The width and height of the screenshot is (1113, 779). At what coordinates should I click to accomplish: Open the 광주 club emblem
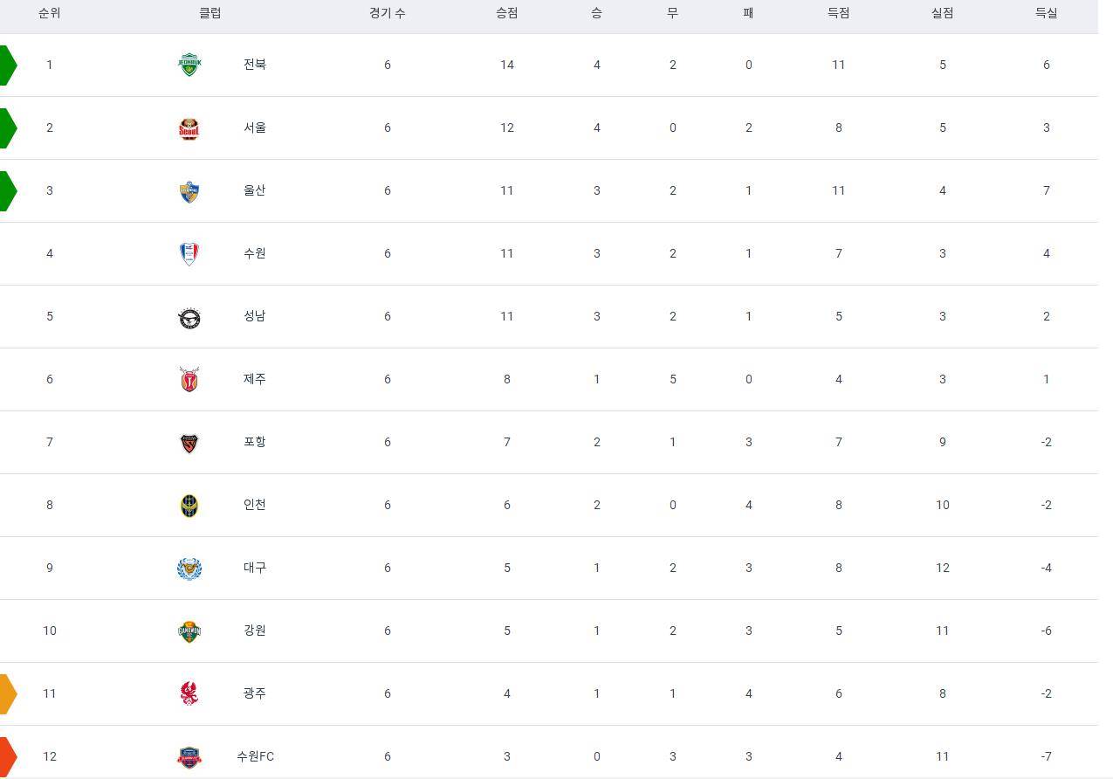pos(189,693)
